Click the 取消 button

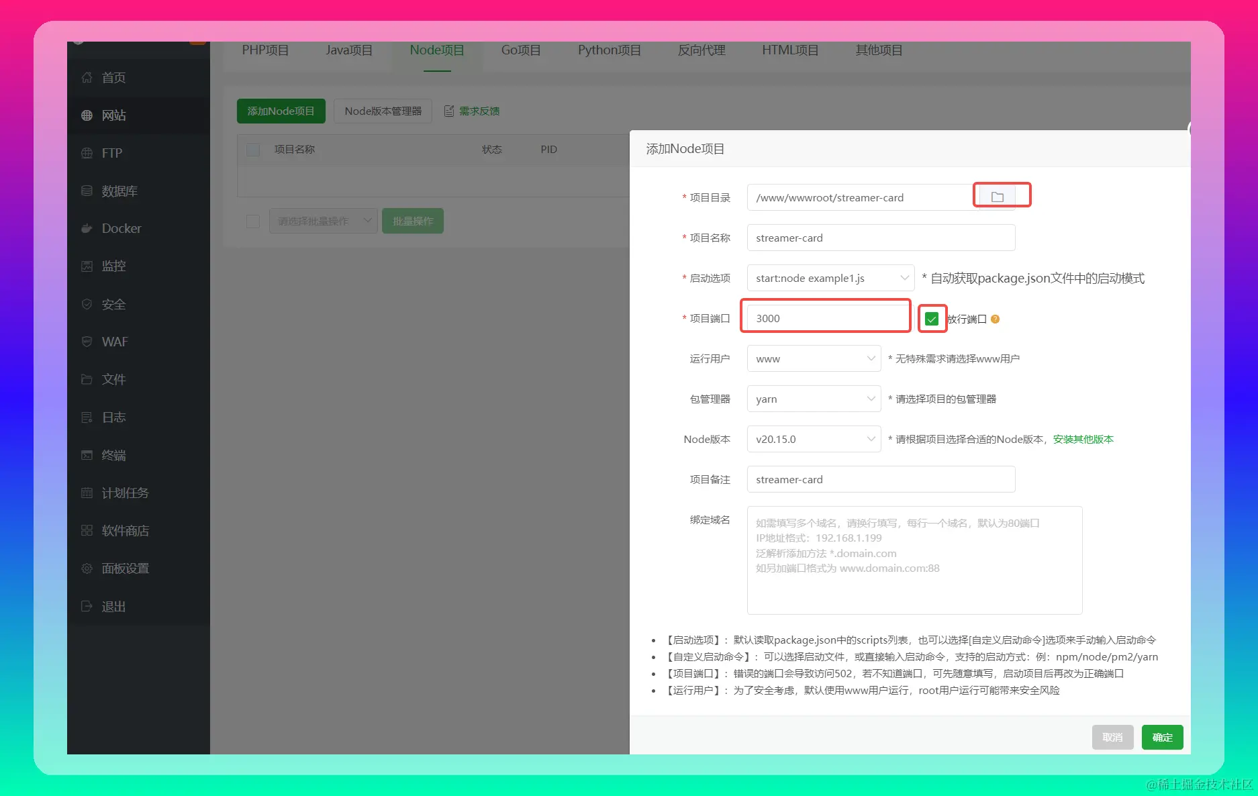tap(1112, 737)
